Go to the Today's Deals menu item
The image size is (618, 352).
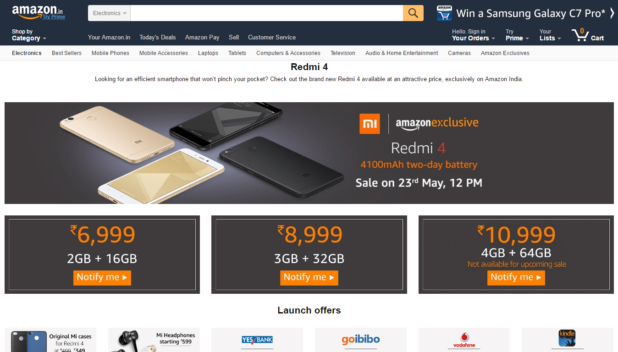(x=158, y=38)
